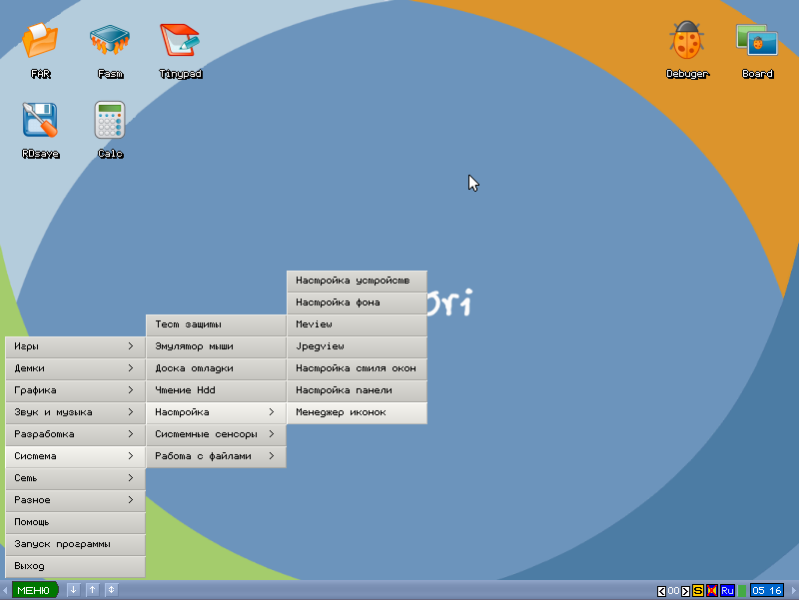Click the yellow S icon in tray
This screenshot has height=600, width=799.
pos(698,591)
